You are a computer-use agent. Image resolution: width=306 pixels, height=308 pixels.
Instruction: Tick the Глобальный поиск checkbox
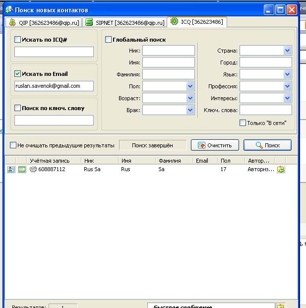coord(108,40)
